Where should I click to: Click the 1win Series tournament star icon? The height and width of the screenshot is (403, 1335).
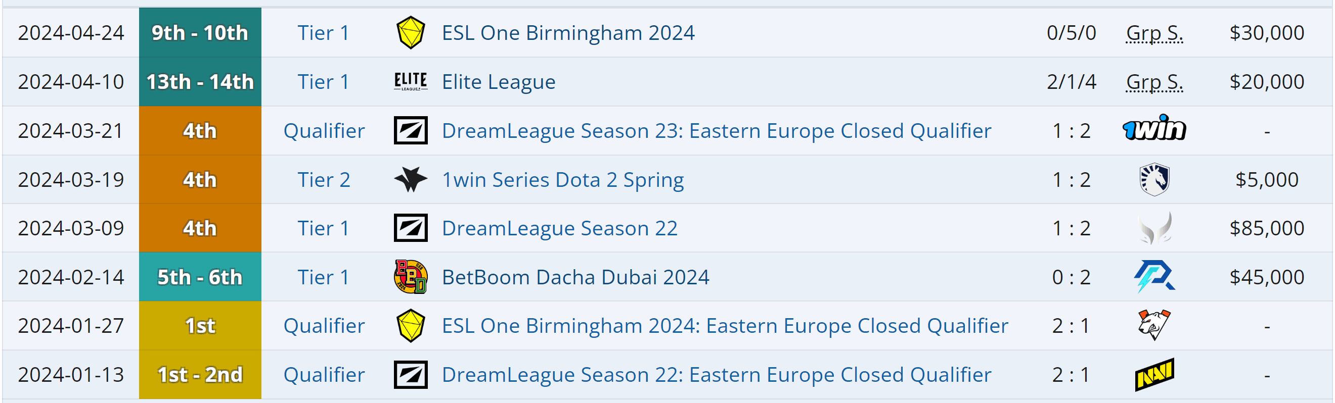pos(411,179)
